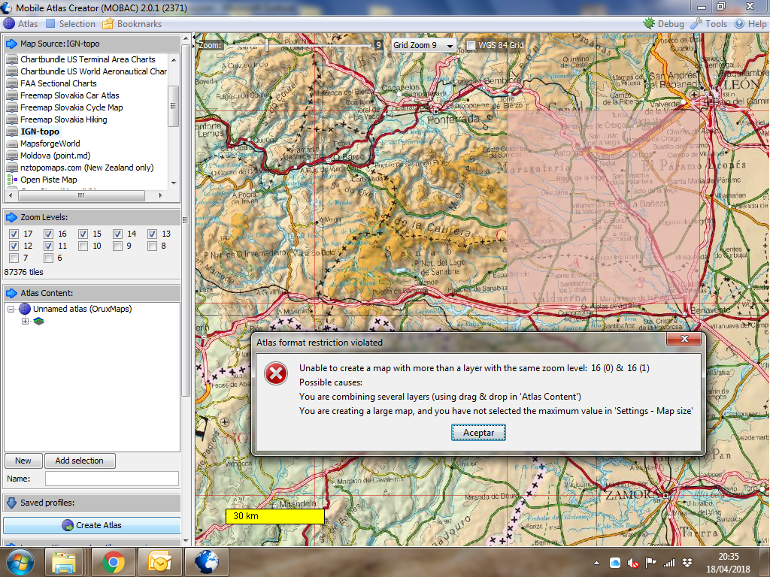This screenshot has width=770, height=577.
Task: Open the Selection menu
Action: 71,23
